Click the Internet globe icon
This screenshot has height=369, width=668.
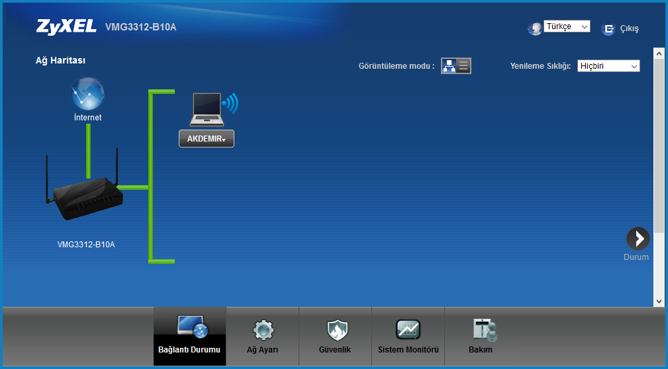(x=88, y=94)
